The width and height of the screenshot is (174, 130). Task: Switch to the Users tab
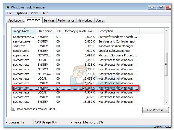[x=99, y=20]
